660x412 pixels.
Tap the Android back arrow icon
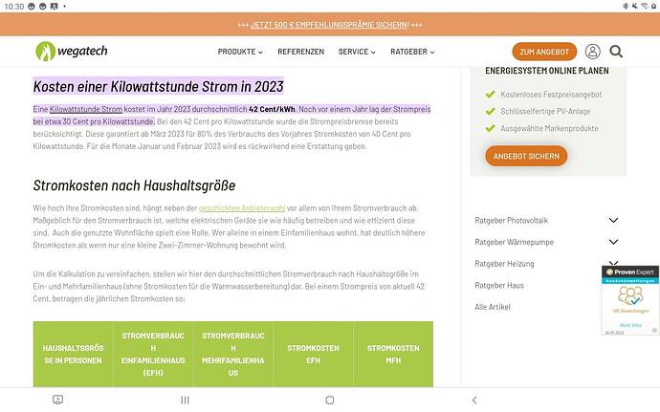[x=474, y=400]
